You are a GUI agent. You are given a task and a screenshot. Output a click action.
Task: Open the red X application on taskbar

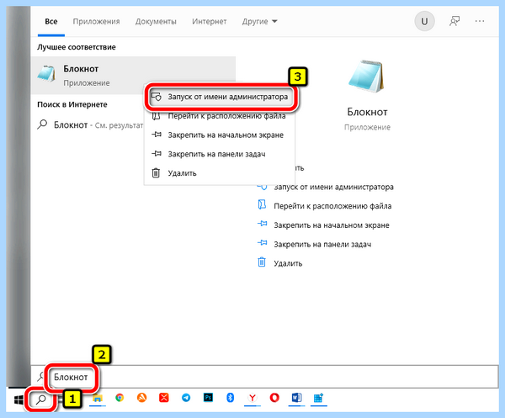pos(164,398)
